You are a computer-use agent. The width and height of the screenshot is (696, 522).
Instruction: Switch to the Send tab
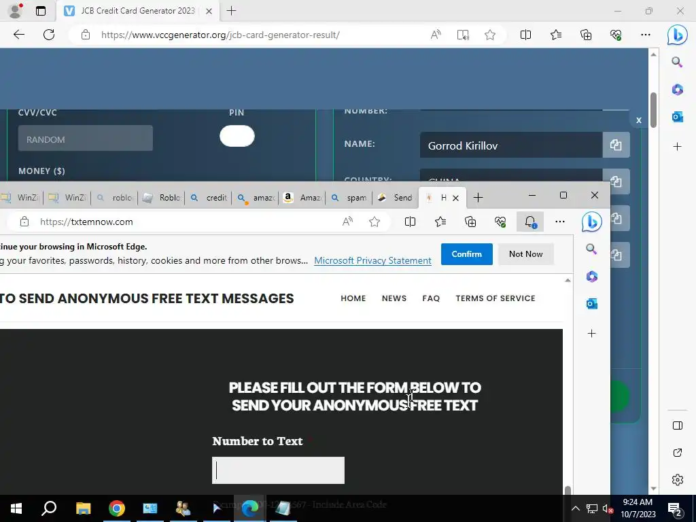click(395, 198)
